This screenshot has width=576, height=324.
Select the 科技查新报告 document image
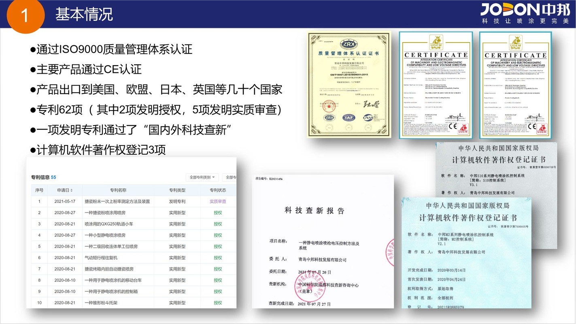click(322, 241)
